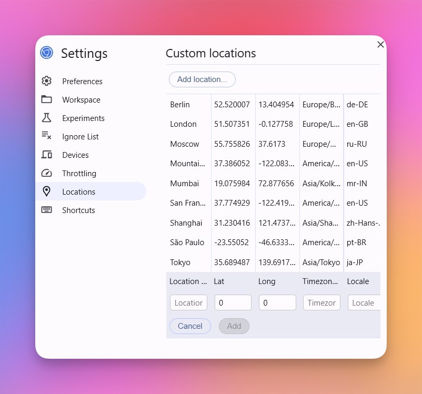Click the Add location button
422x394 pixels.
point(202,79)
